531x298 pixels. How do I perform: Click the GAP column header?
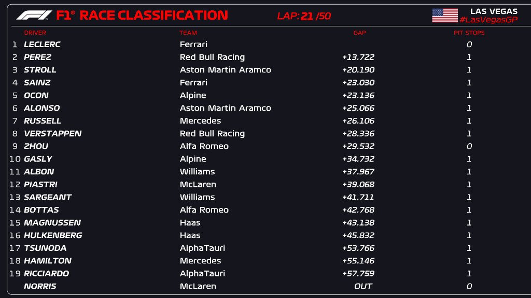359,33
